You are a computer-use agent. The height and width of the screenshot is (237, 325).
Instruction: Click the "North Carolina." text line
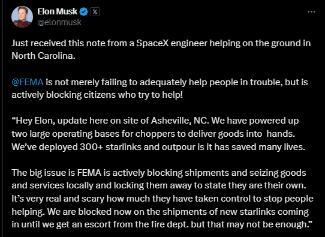43,56
